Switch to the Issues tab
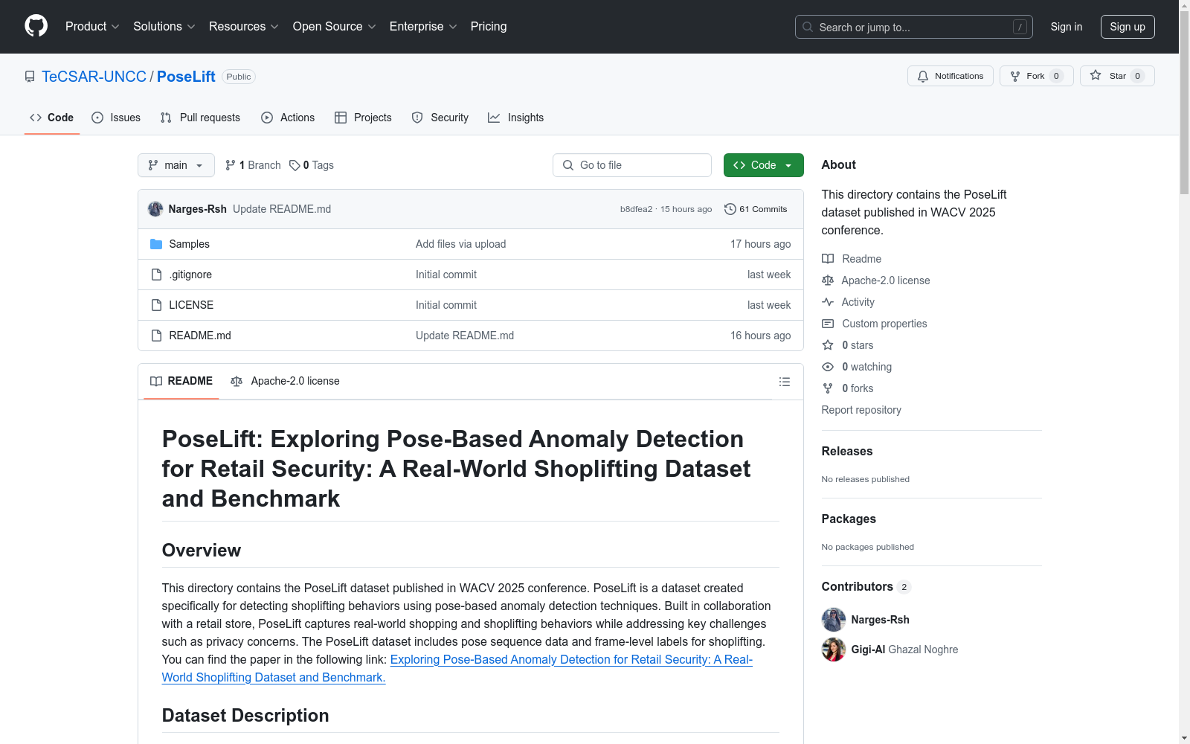Image resolution: width=1190 pixels, height=744 pixels. 116,118
